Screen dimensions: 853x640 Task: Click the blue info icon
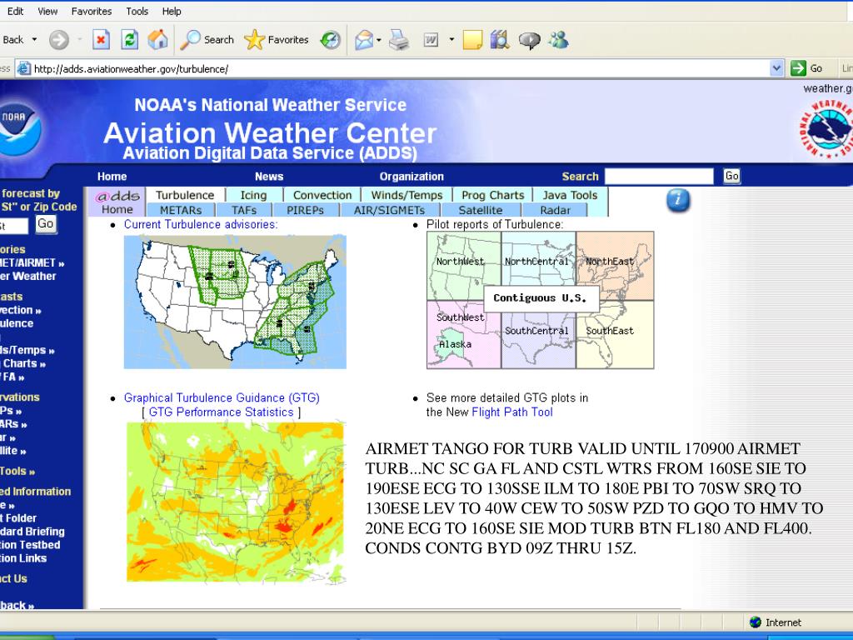678,200
